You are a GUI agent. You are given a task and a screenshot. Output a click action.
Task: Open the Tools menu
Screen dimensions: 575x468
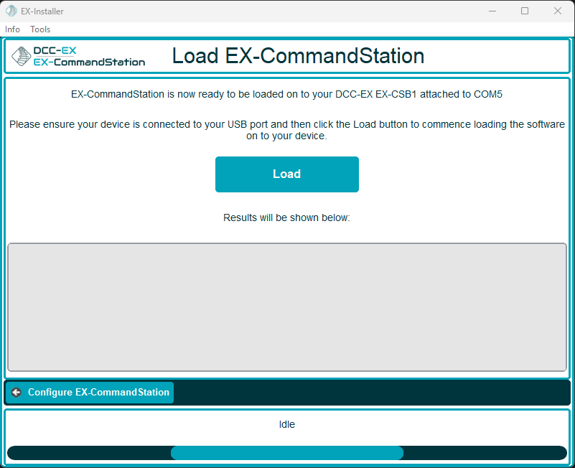pos(40,29)
